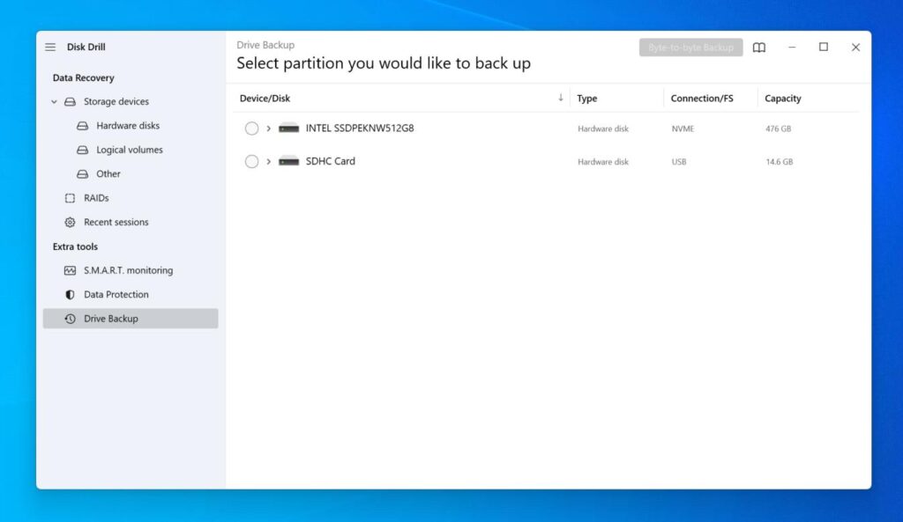Open Other storage devices section
Image resolution: width=903 pixels, height=522 pixels.
coord(108,174)
